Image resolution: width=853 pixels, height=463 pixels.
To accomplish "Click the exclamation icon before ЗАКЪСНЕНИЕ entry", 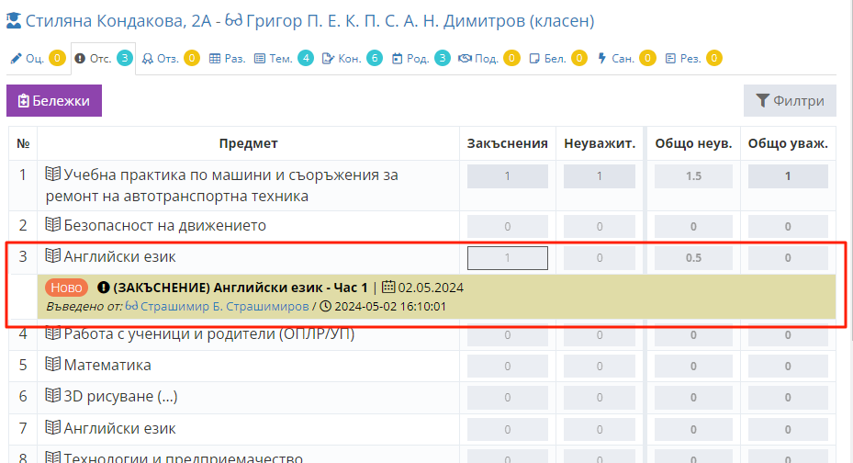I will click(103, 288).
